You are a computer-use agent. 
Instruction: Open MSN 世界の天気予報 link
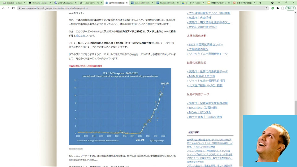pos(201,76)
